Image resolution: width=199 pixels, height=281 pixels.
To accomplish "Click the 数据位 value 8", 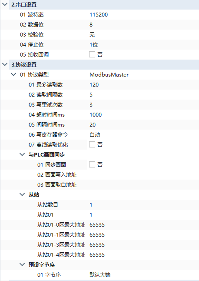I will [x=91, y=25].
